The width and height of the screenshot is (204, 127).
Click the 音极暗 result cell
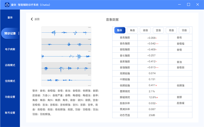point(180,44)
